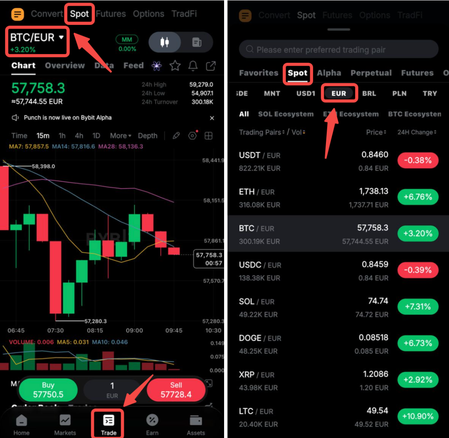Switch to order form view toggle
Viewport: 449px width, 438px height.
coord(197,42)
